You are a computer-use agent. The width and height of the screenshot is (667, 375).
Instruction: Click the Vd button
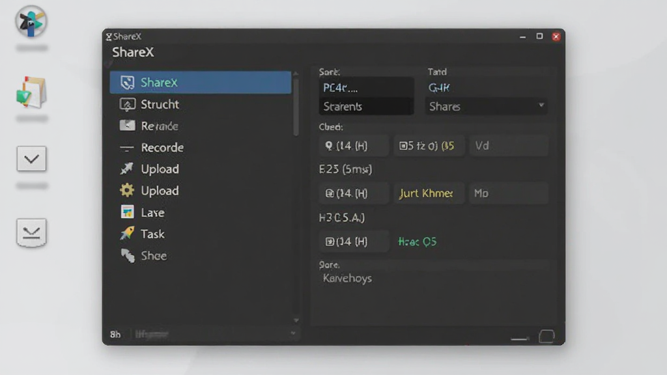tap(508, 146)
